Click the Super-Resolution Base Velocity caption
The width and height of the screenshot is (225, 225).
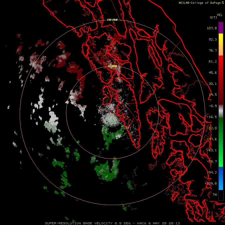click(112, 223)
